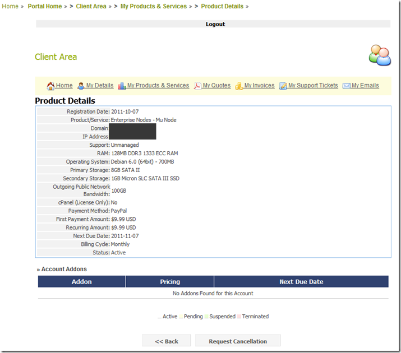Click registration date value 2011-10-07
Image resolution: width=401 pixels, height=353 pixels.
125,112
